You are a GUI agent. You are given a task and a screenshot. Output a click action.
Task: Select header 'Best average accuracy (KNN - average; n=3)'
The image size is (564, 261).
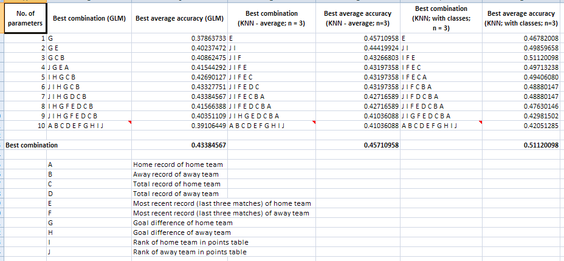coord(358,19)
